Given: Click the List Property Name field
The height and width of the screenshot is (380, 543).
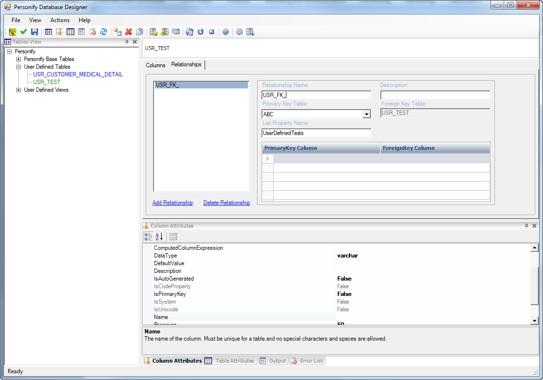Looking at the screenshot, I should (x=316, y=133).
